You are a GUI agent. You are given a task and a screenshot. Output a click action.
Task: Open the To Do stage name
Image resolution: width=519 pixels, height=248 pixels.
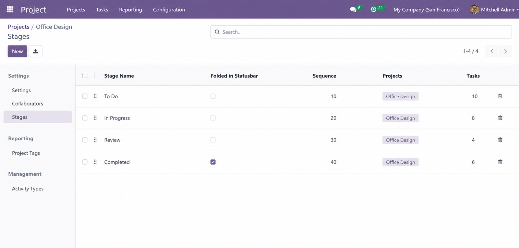[x=111, y=96]
